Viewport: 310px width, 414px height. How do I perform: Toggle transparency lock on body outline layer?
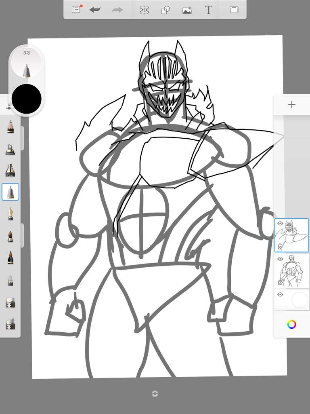(x=280, y=283)
